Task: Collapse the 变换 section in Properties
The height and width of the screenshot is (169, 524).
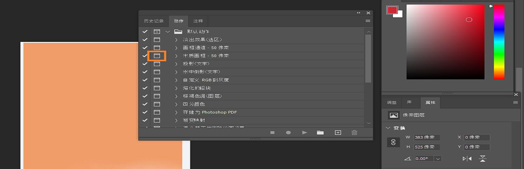Action: point(388,128)
